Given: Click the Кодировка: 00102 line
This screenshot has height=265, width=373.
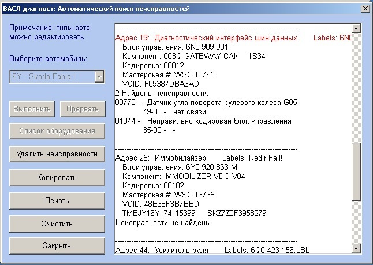Looking at the screenshot, I should [153, 185].
